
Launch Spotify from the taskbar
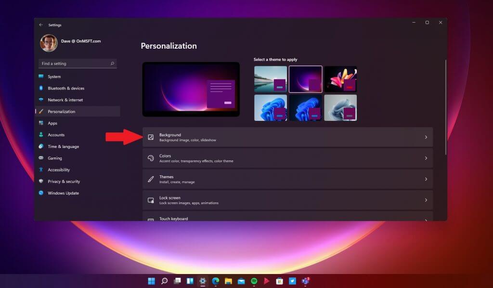pyautogui.click(x=254, y=281)
